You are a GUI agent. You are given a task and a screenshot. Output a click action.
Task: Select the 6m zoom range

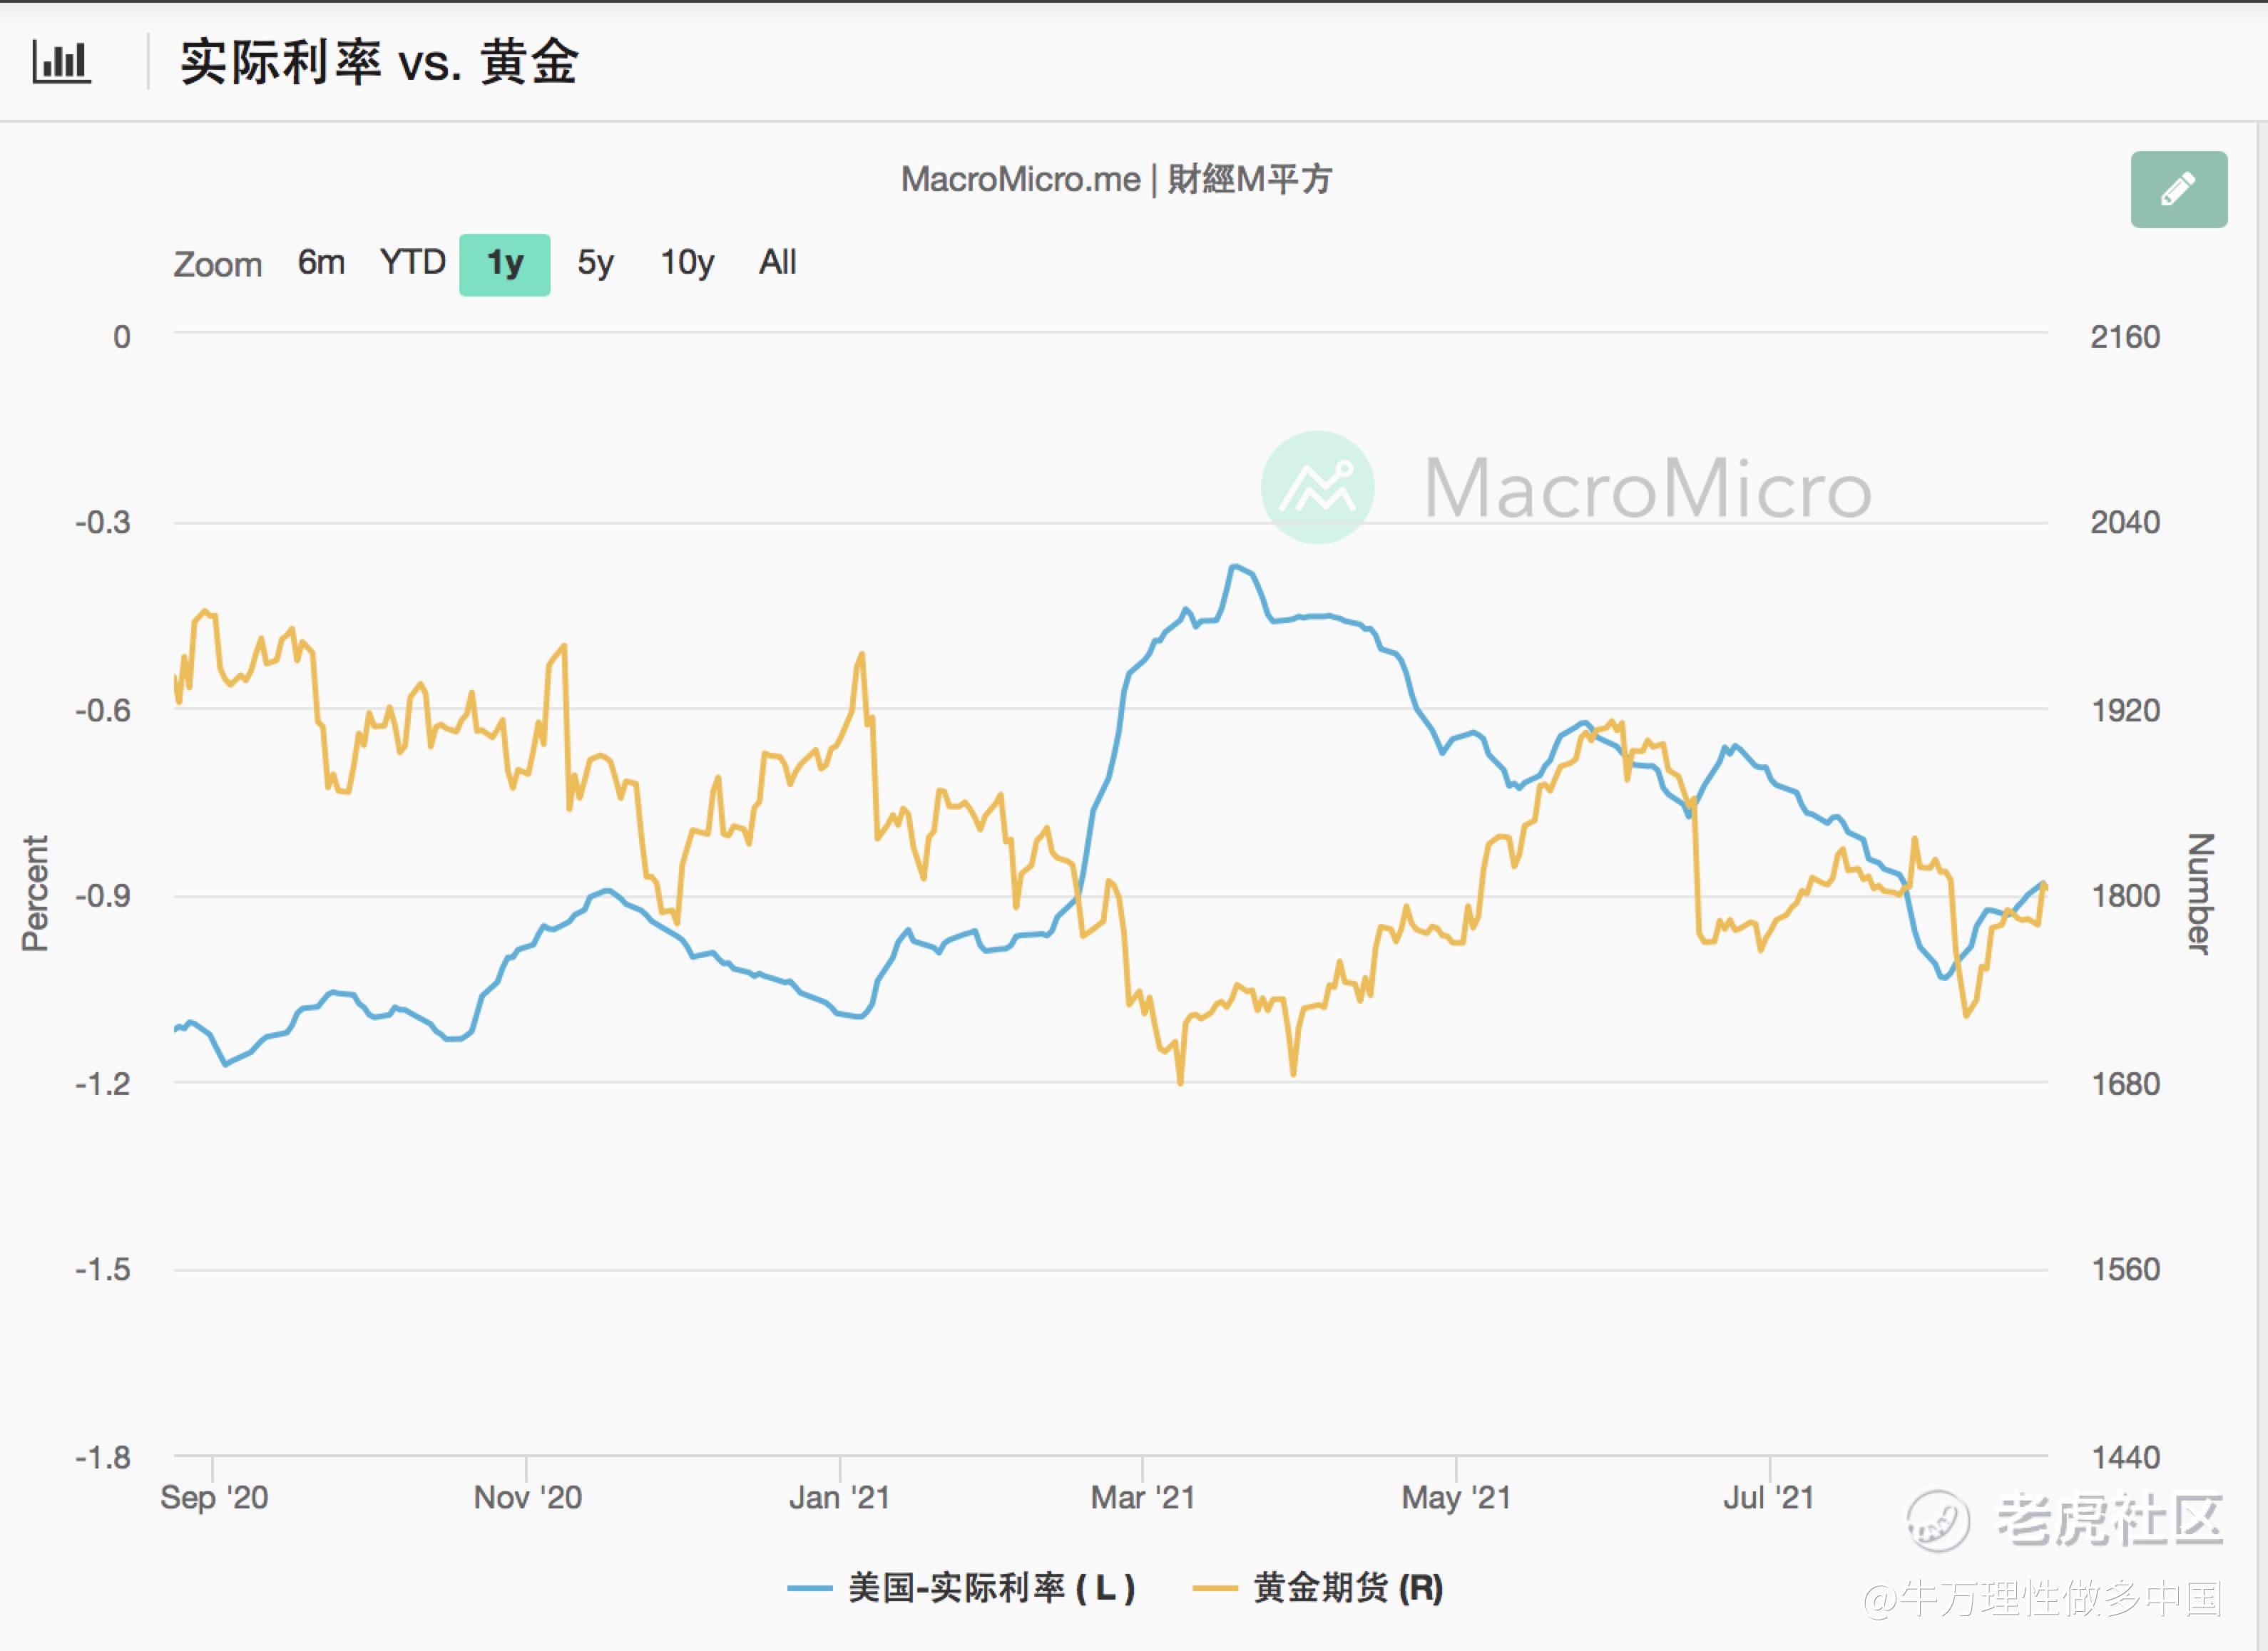(x=321, y=263)
